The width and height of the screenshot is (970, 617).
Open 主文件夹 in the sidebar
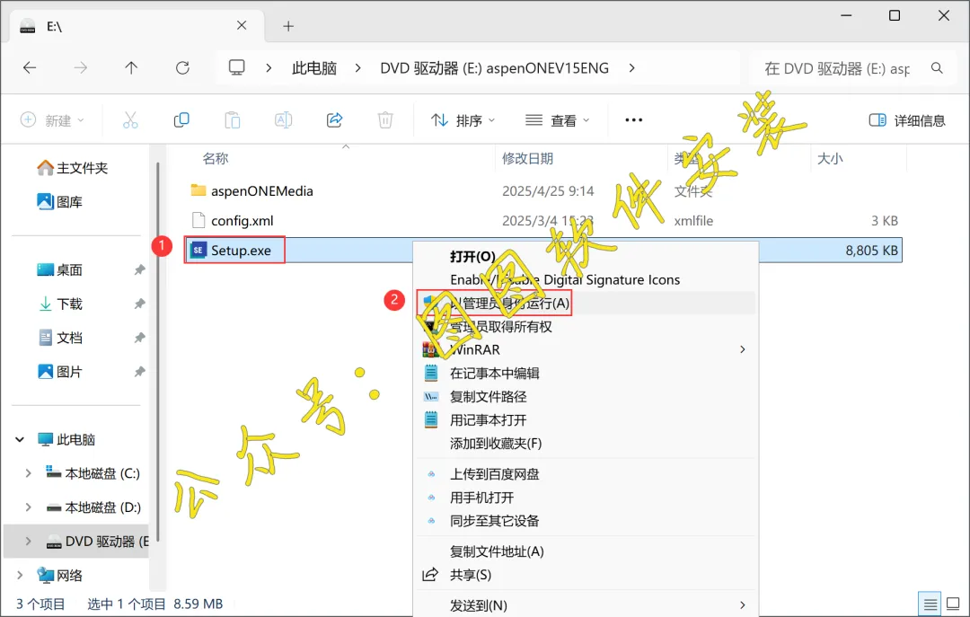[x=73, y=168]
